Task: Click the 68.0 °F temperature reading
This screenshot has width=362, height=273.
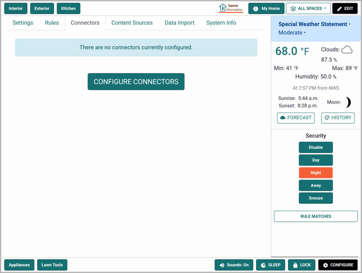Action: (x=292, y=51)
